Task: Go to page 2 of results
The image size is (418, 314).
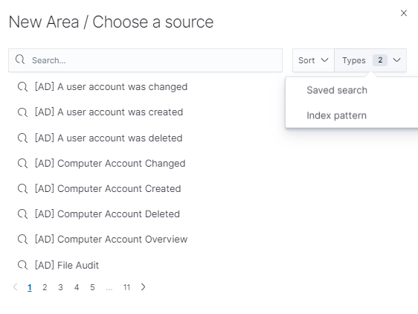Action: [x=45, y=287]
